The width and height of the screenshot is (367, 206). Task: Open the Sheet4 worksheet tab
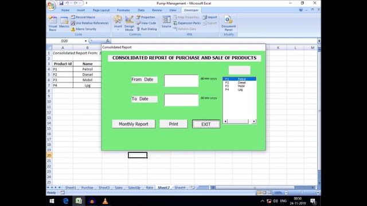(x=179, y=188)
